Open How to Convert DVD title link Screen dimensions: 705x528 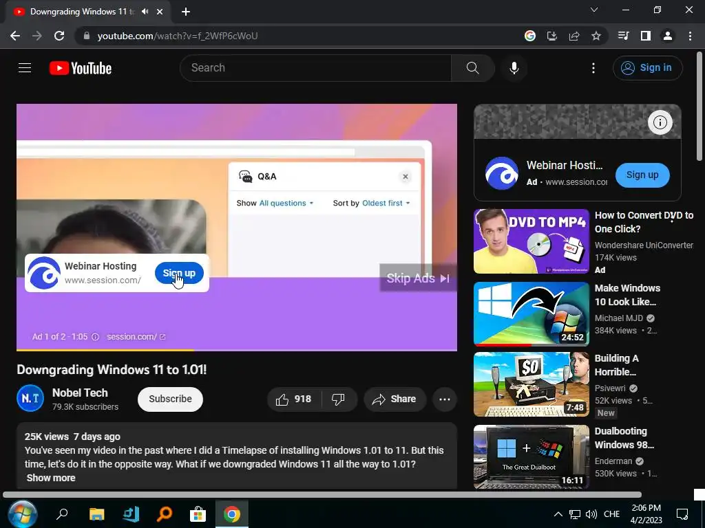644,222
